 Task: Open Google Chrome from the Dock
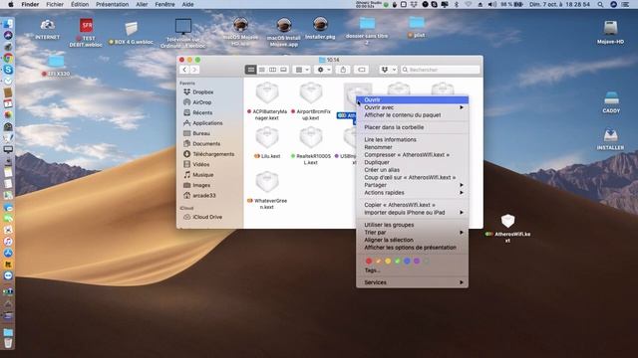pos(8,58)
